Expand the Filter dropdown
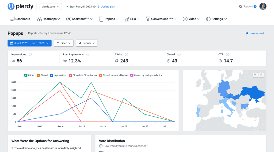274x152 pixels. coord(64,43)
